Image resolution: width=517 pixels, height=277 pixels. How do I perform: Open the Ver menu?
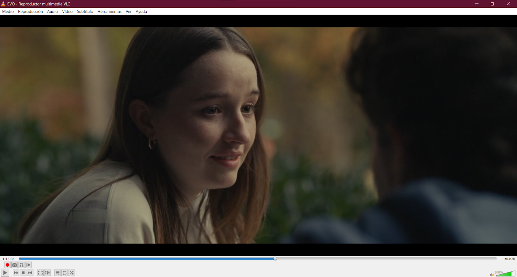(129, 11)
